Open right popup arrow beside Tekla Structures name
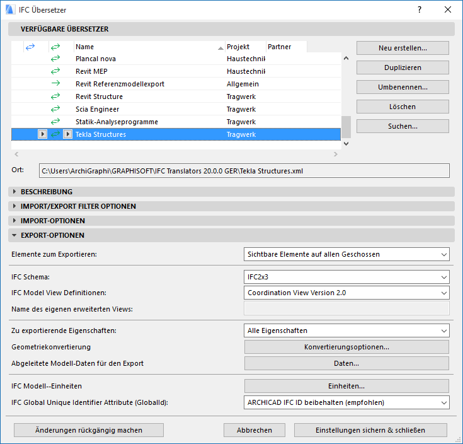463x444 pixels. [67, 134]
